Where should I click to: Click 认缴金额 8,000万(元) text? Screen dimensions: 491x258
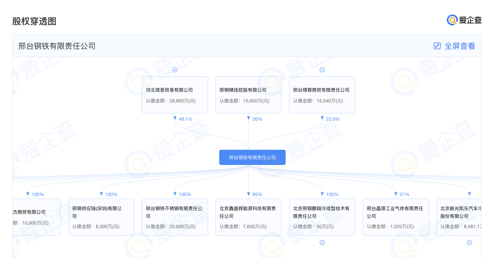96,226
